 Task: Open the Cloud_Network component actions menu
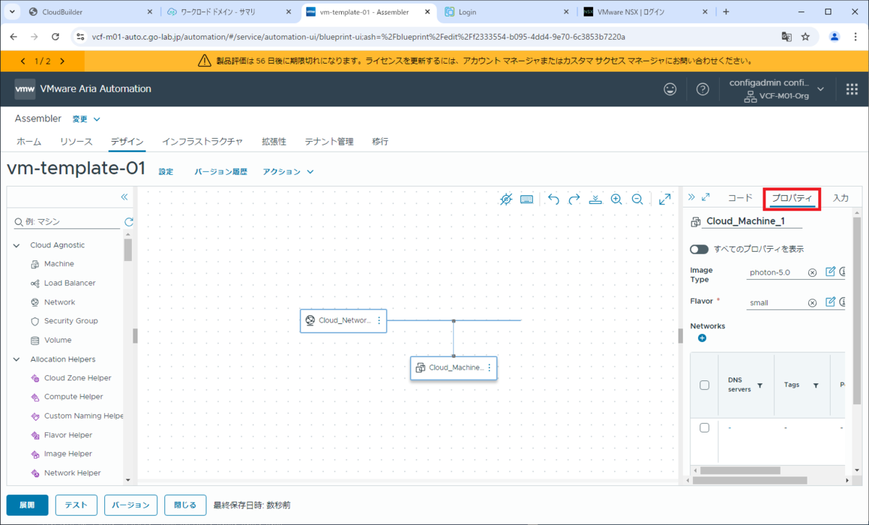pyautogui.click(x=379, y=320)
